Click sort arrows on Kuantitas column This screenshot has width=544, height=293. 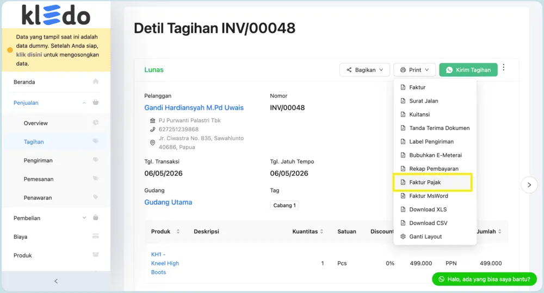(322, 232)
